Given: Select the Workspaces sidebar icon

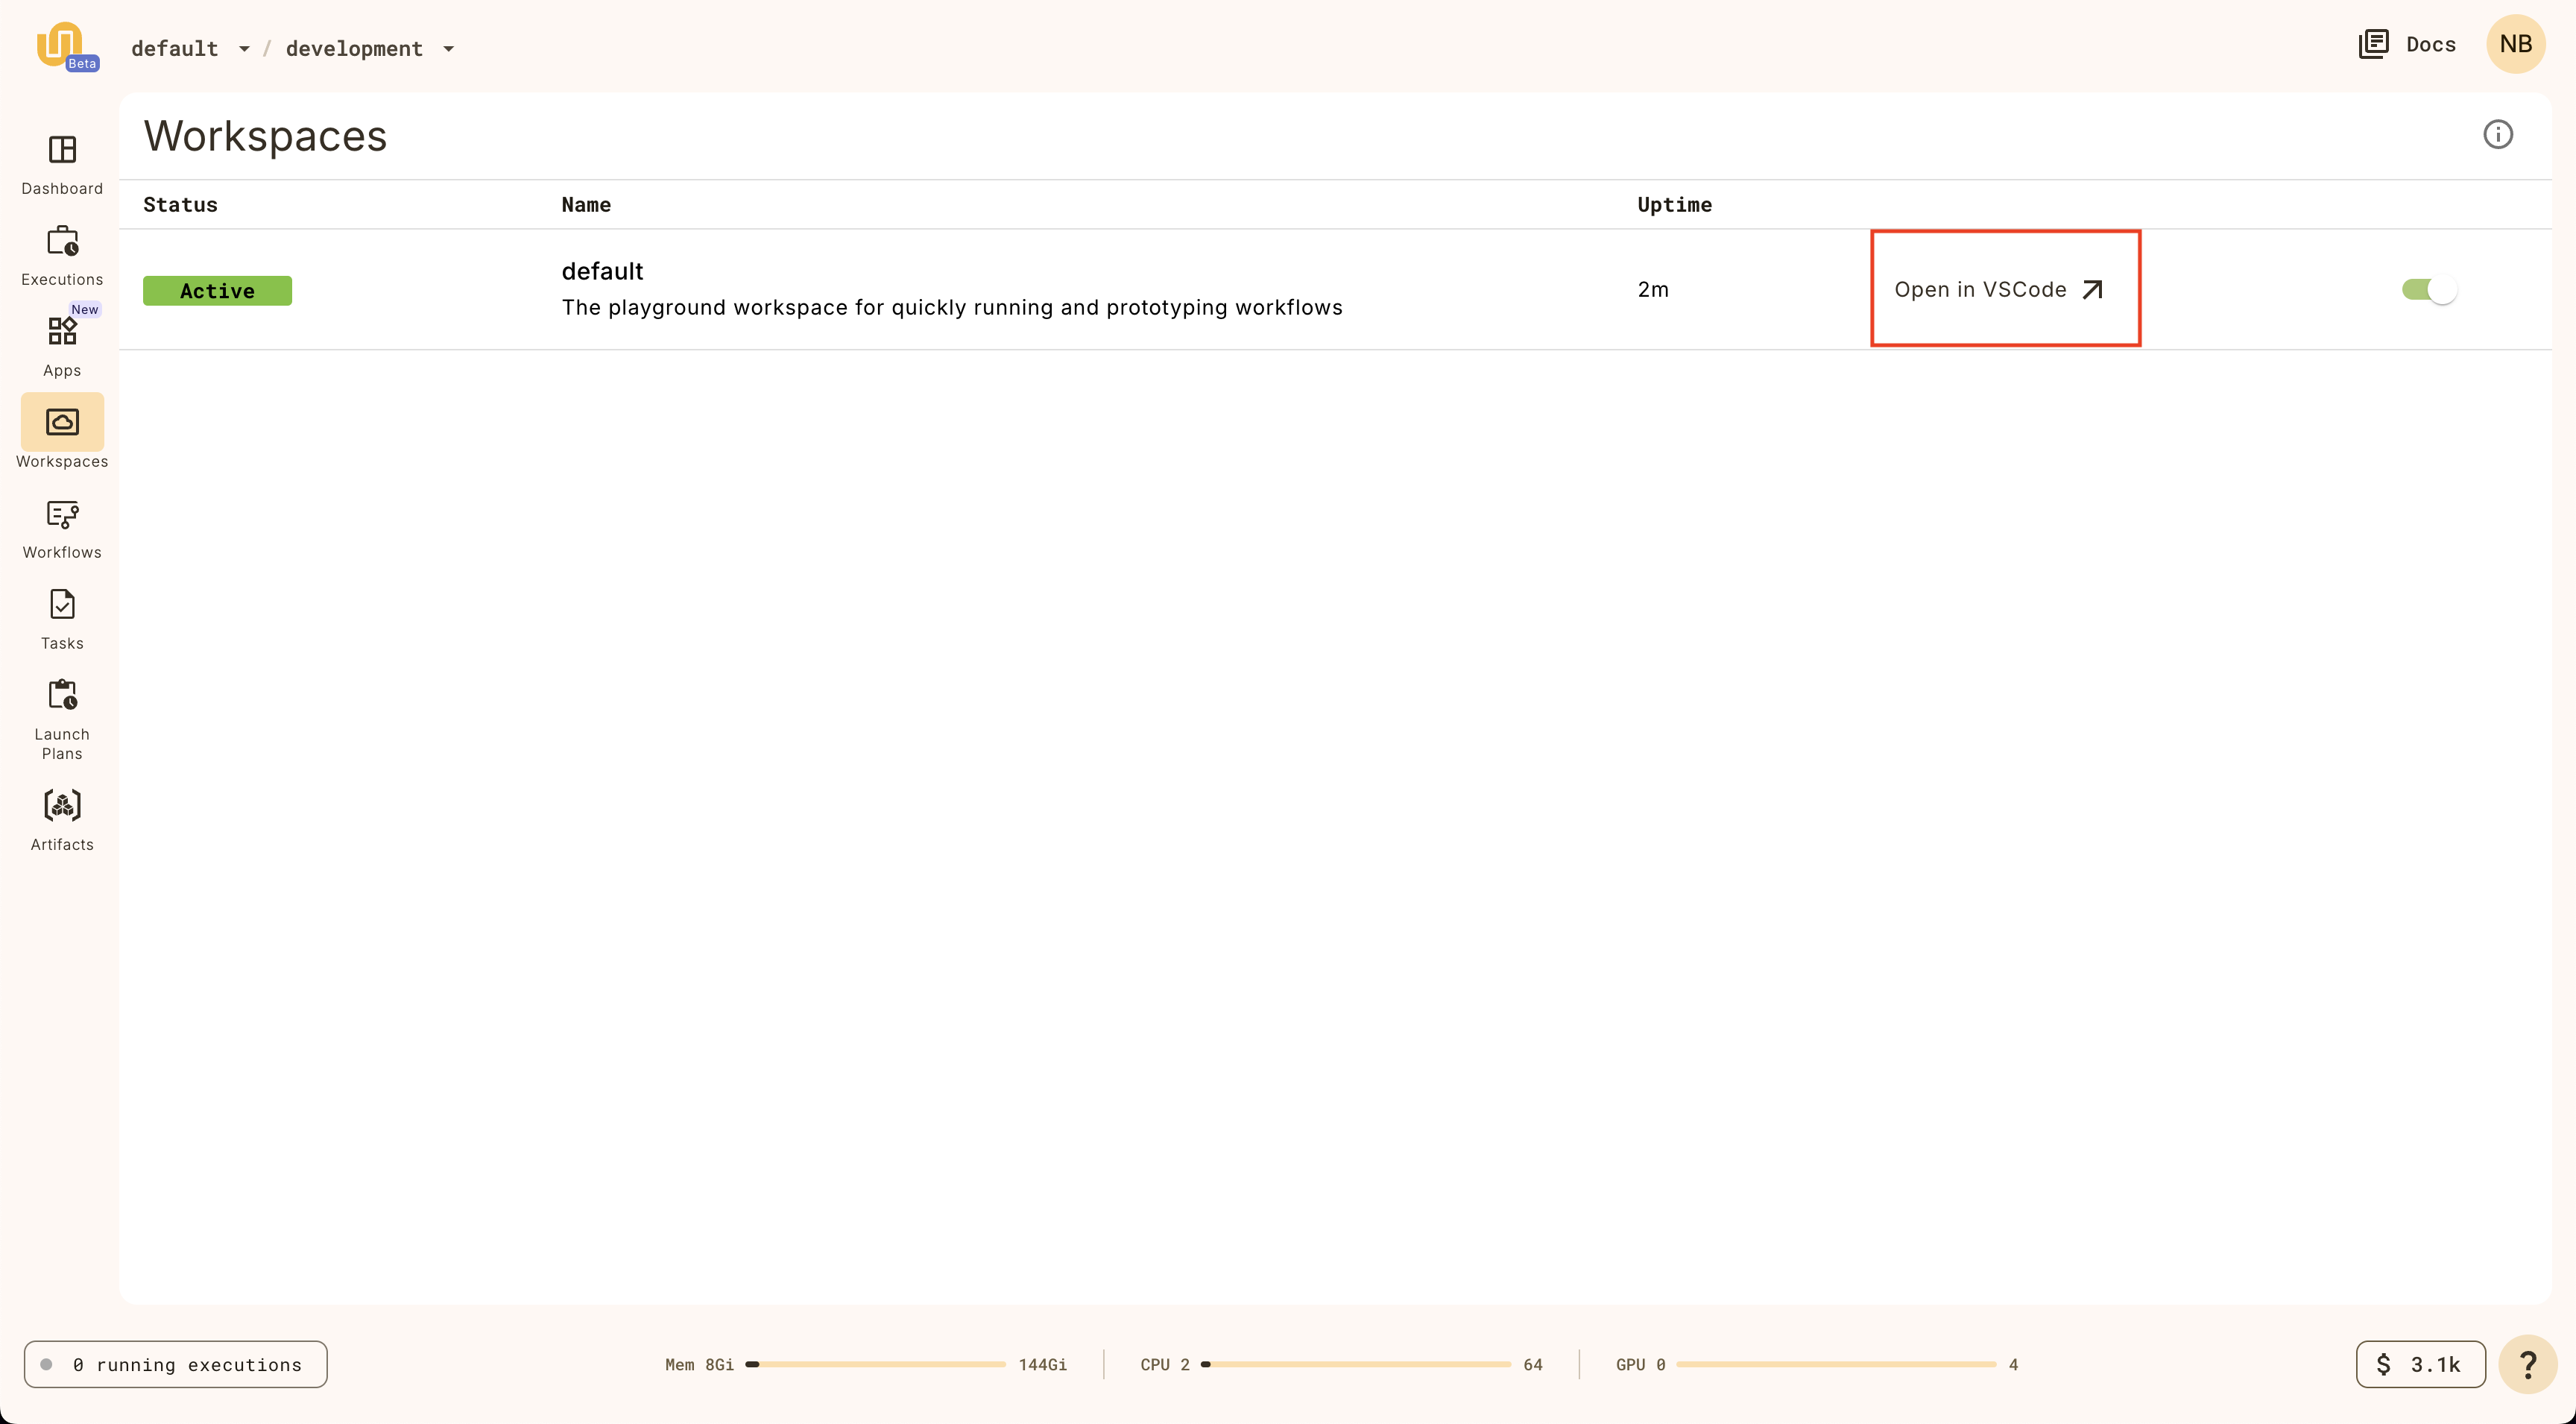Looking at the screenshot, I should pos(62,422).
